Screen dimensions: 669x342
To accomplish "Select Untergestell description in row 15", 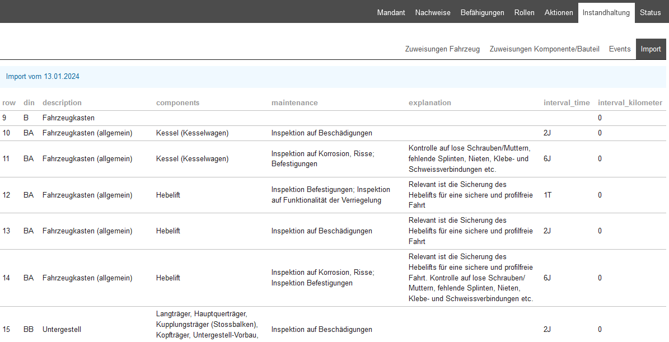I will tap(62, 329).
